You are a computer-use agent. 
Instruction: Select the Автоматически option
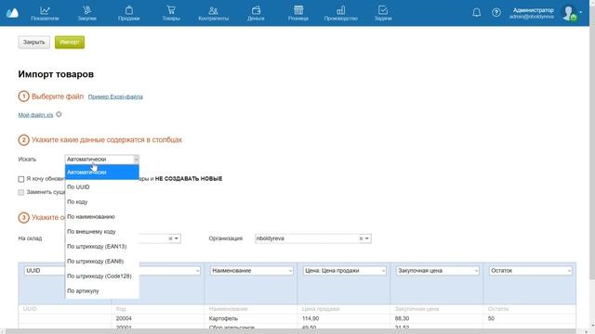point(101,173)
